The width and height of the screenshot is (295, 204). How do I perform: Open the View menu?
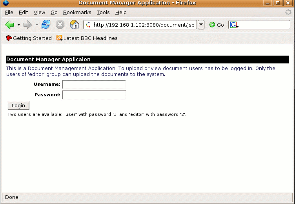point(39,13)
